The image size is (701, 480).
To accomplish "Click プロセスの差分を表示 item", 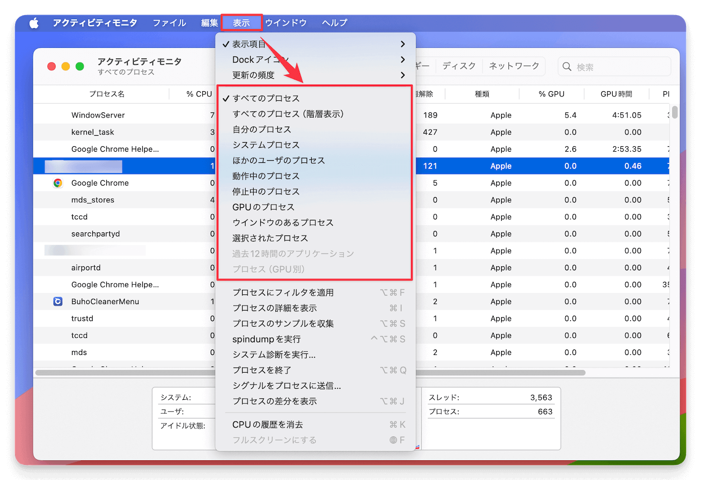I will (315, 401).
